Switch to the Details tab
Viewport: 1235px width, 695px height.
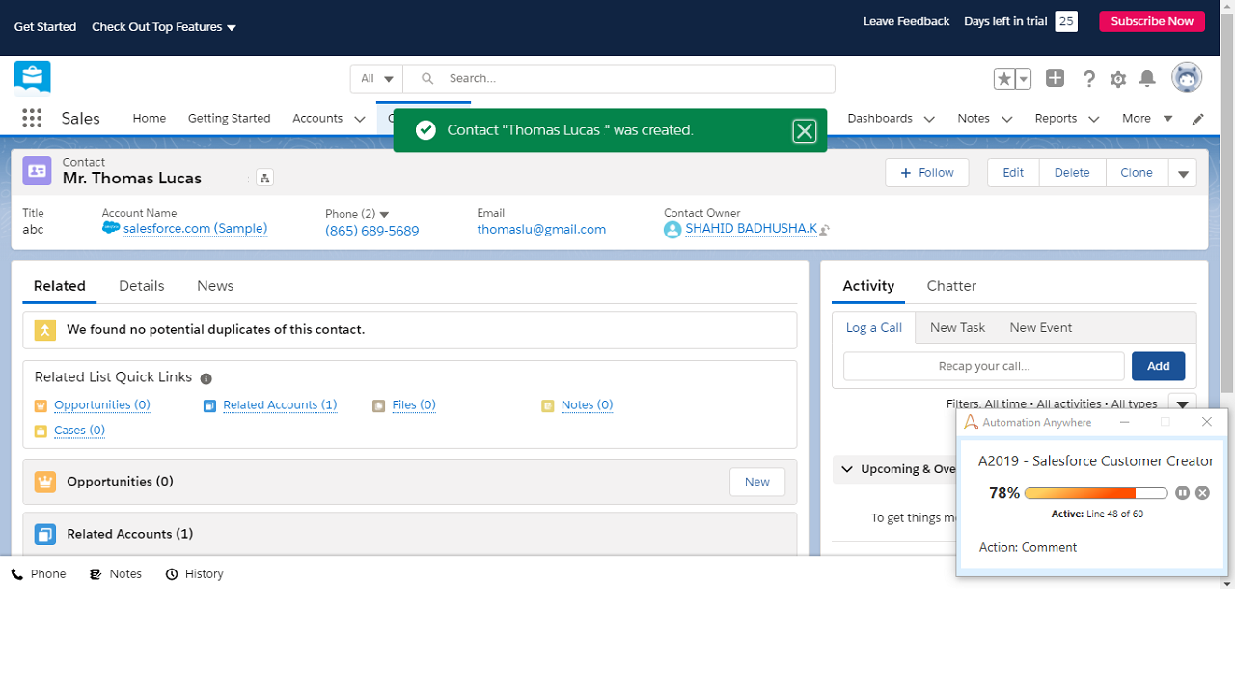pos(142,286)
